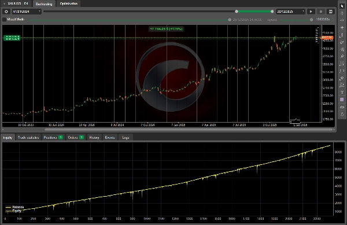Click the backtest speed slider handle
This screenshot has width=347, height=225.
coord(311,20)
